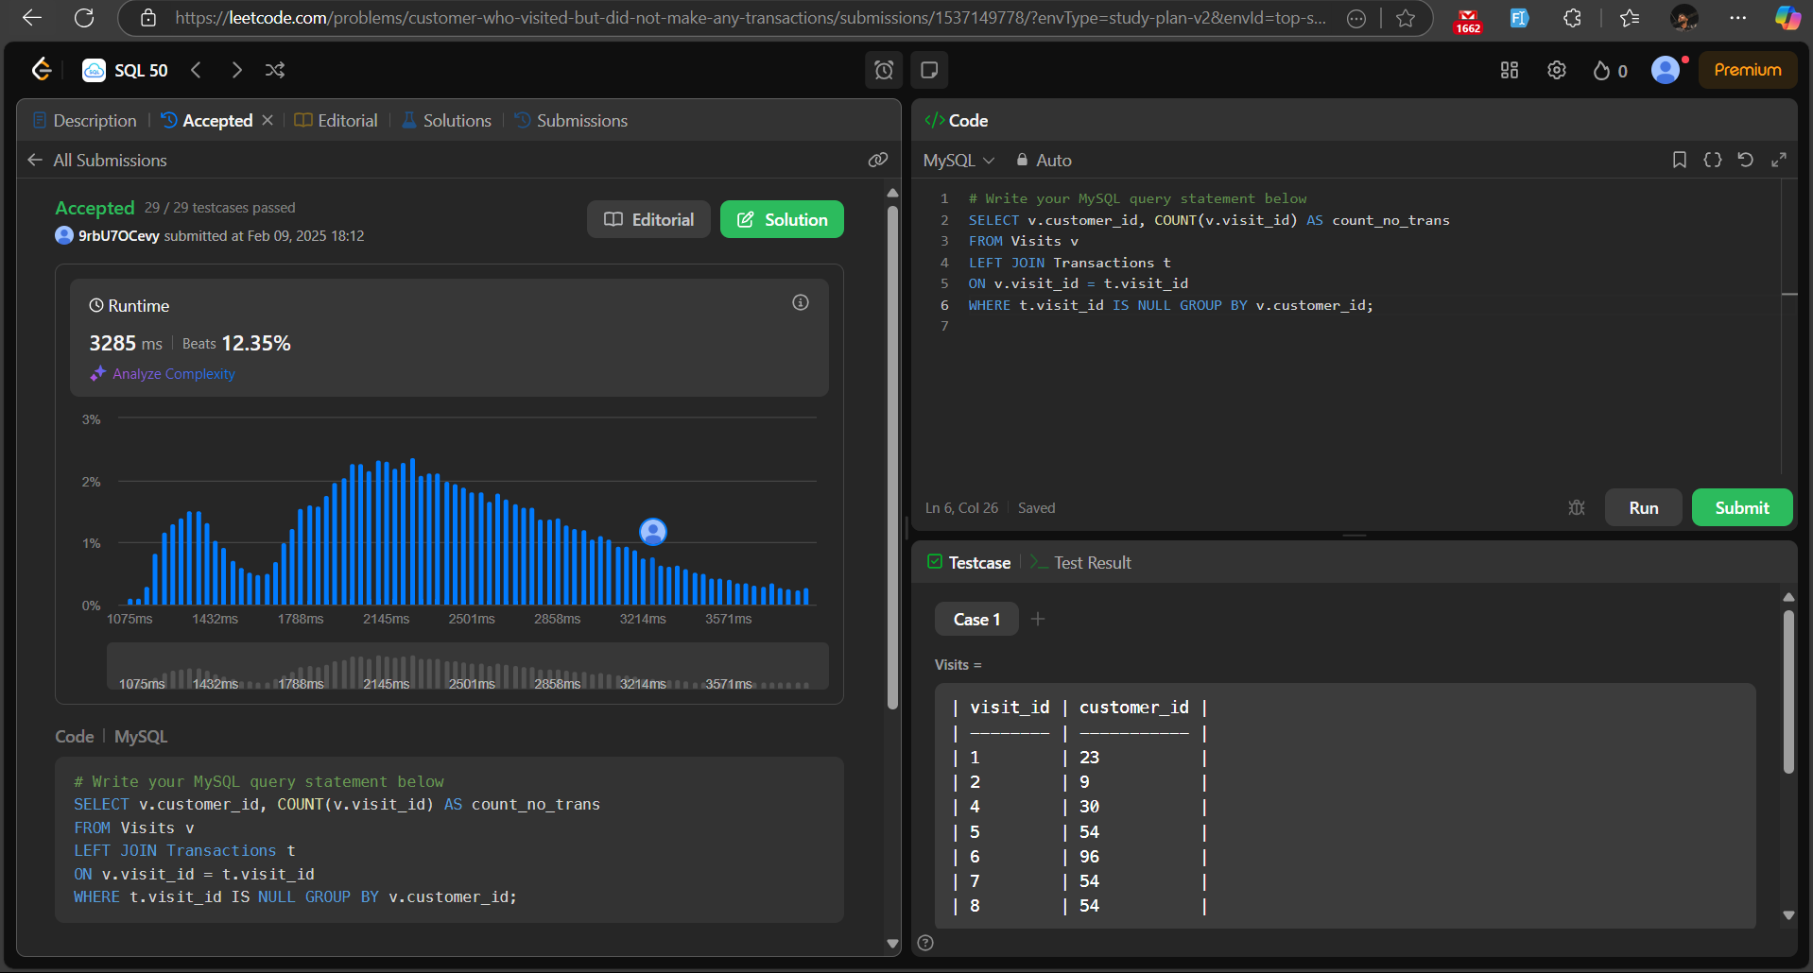The width and height of the screenshot is (1813, 973).
Task: Go to next problem arrow
Action: point(236,70)
